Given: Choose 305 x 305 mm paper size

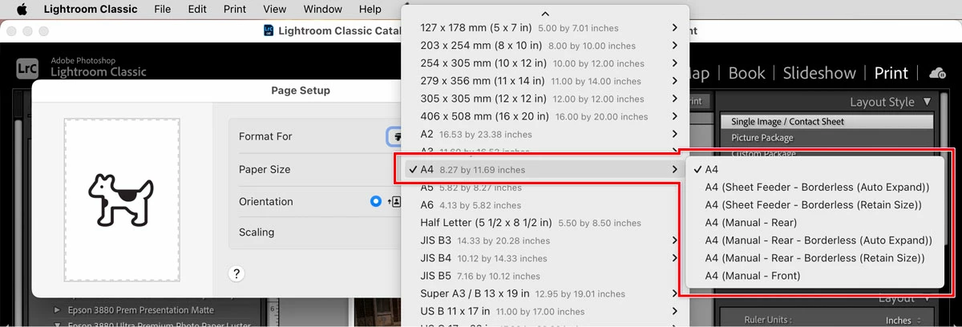Looking at the screenshot, I should [546, 99].
